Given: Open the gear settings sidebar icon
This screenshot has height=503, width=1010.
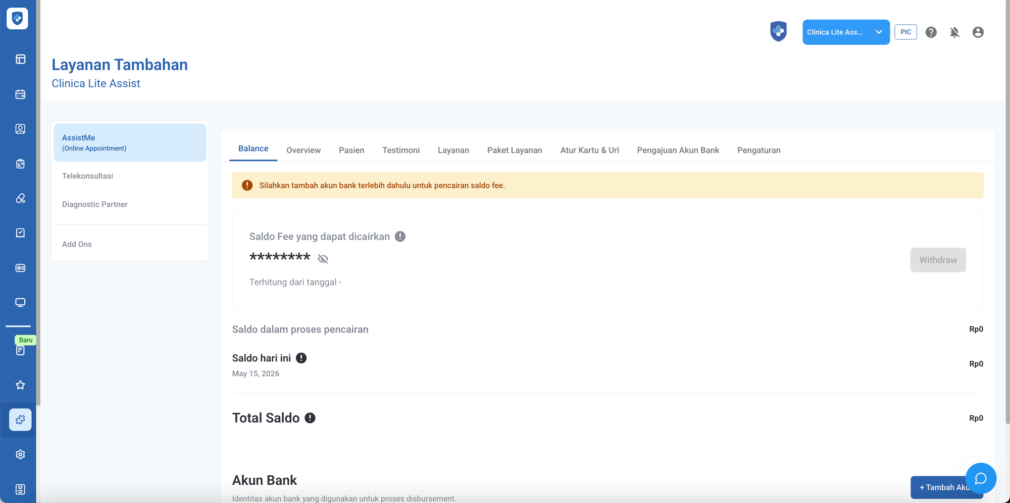Looking at the screenshot, I should point(20,455).
